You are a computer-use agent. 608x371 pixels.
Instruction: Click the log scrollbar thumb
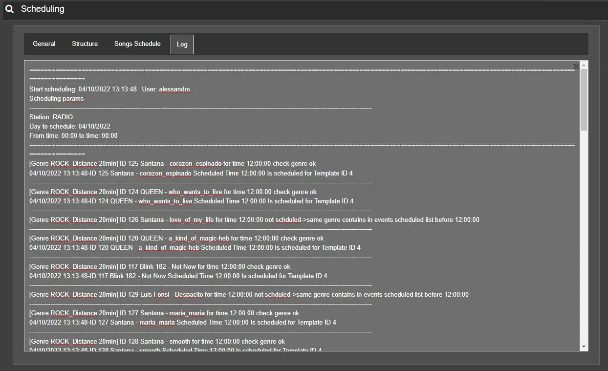[x=584, y=99]
